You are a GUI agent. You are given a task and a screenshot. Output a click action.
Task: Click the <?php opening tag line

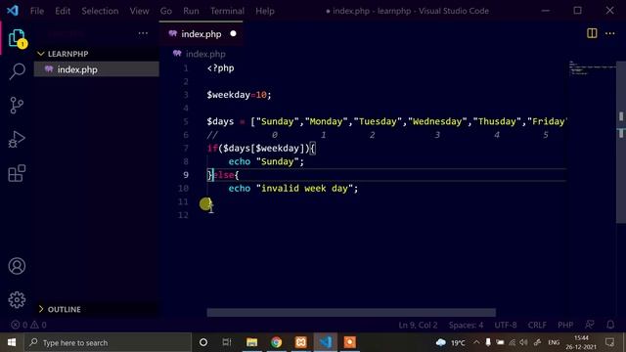pyautogui.click(x=220, y=68)
